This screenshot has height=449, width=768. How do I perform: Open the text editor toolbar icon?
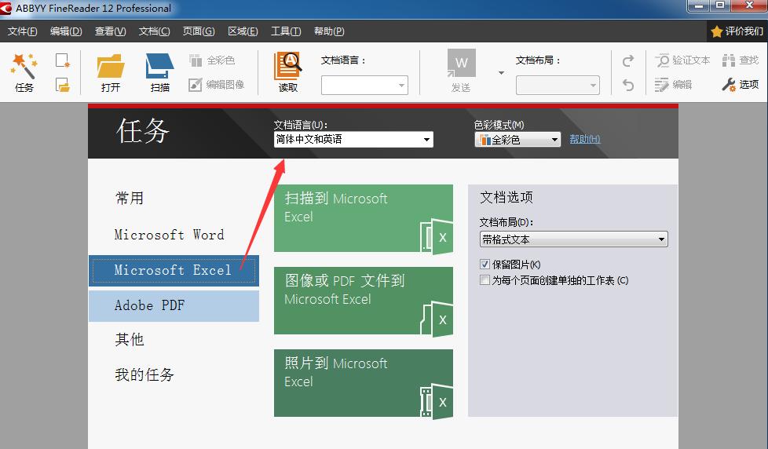click(661, 85)
